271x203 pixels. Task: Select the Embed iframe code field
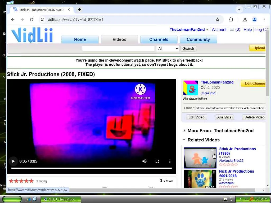click(231, 108)
